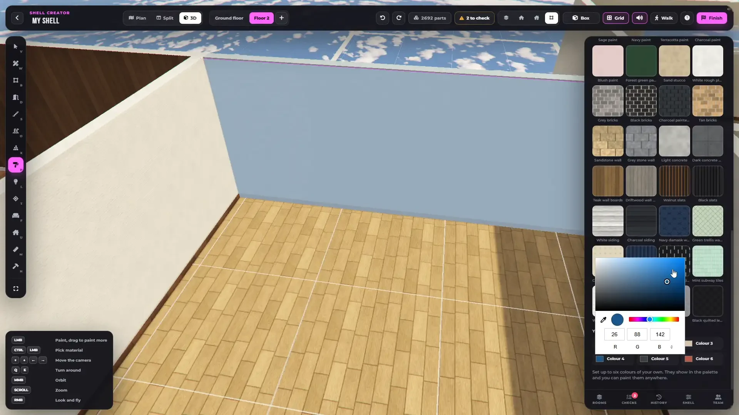
Task: Select Floor 2 tab
Action: point(261,18)
